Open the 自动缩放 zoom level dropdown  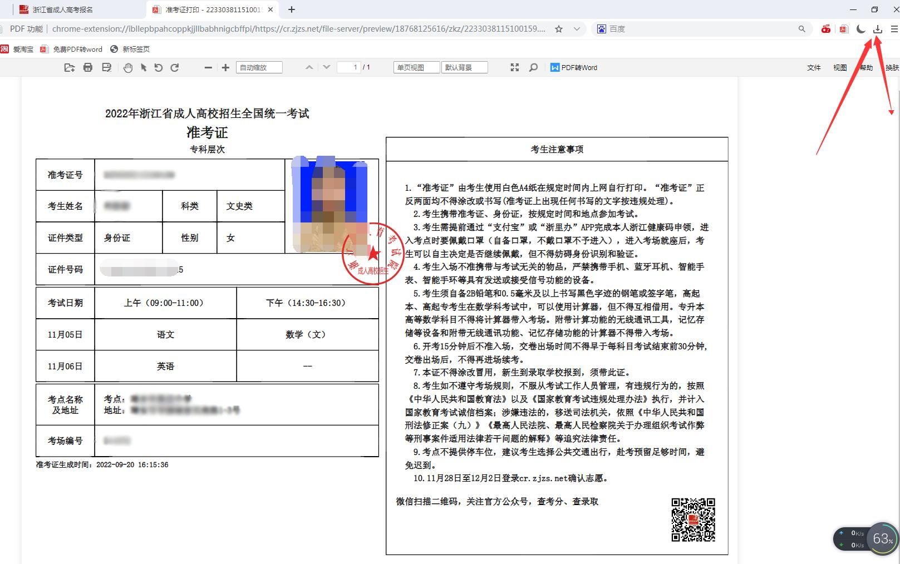[x=259, y=67]
